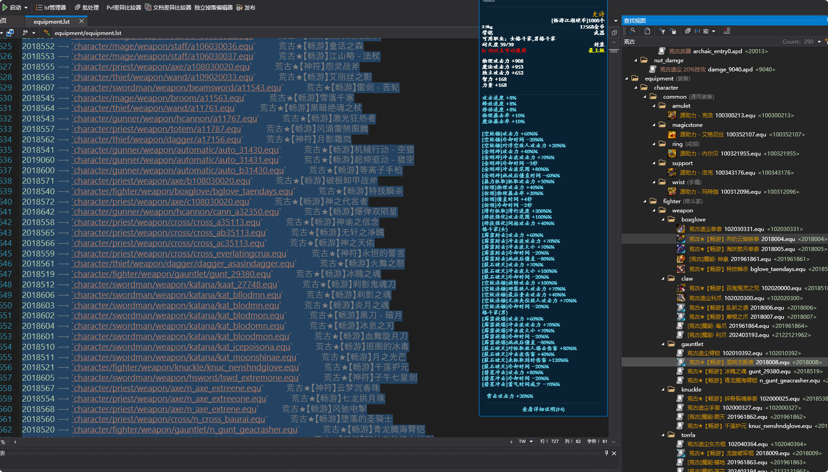Click the search icon in the find view toolbar

coord(633,31)
